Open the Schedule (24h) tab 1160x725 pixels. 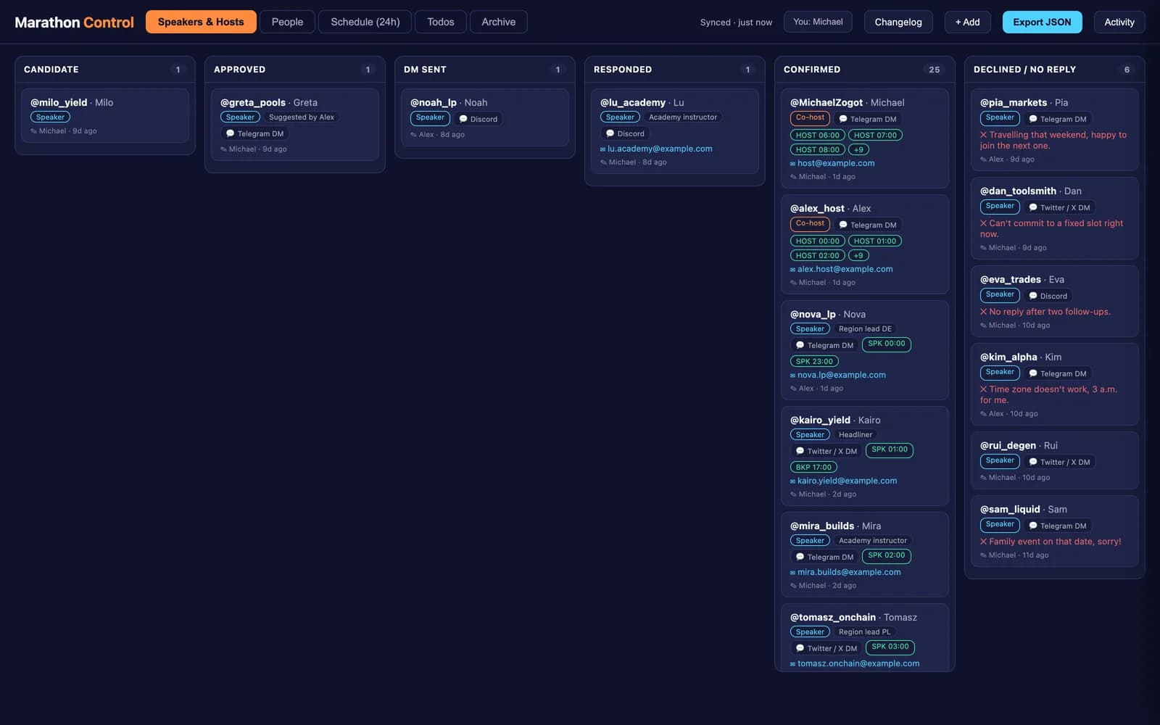point(365,22)
